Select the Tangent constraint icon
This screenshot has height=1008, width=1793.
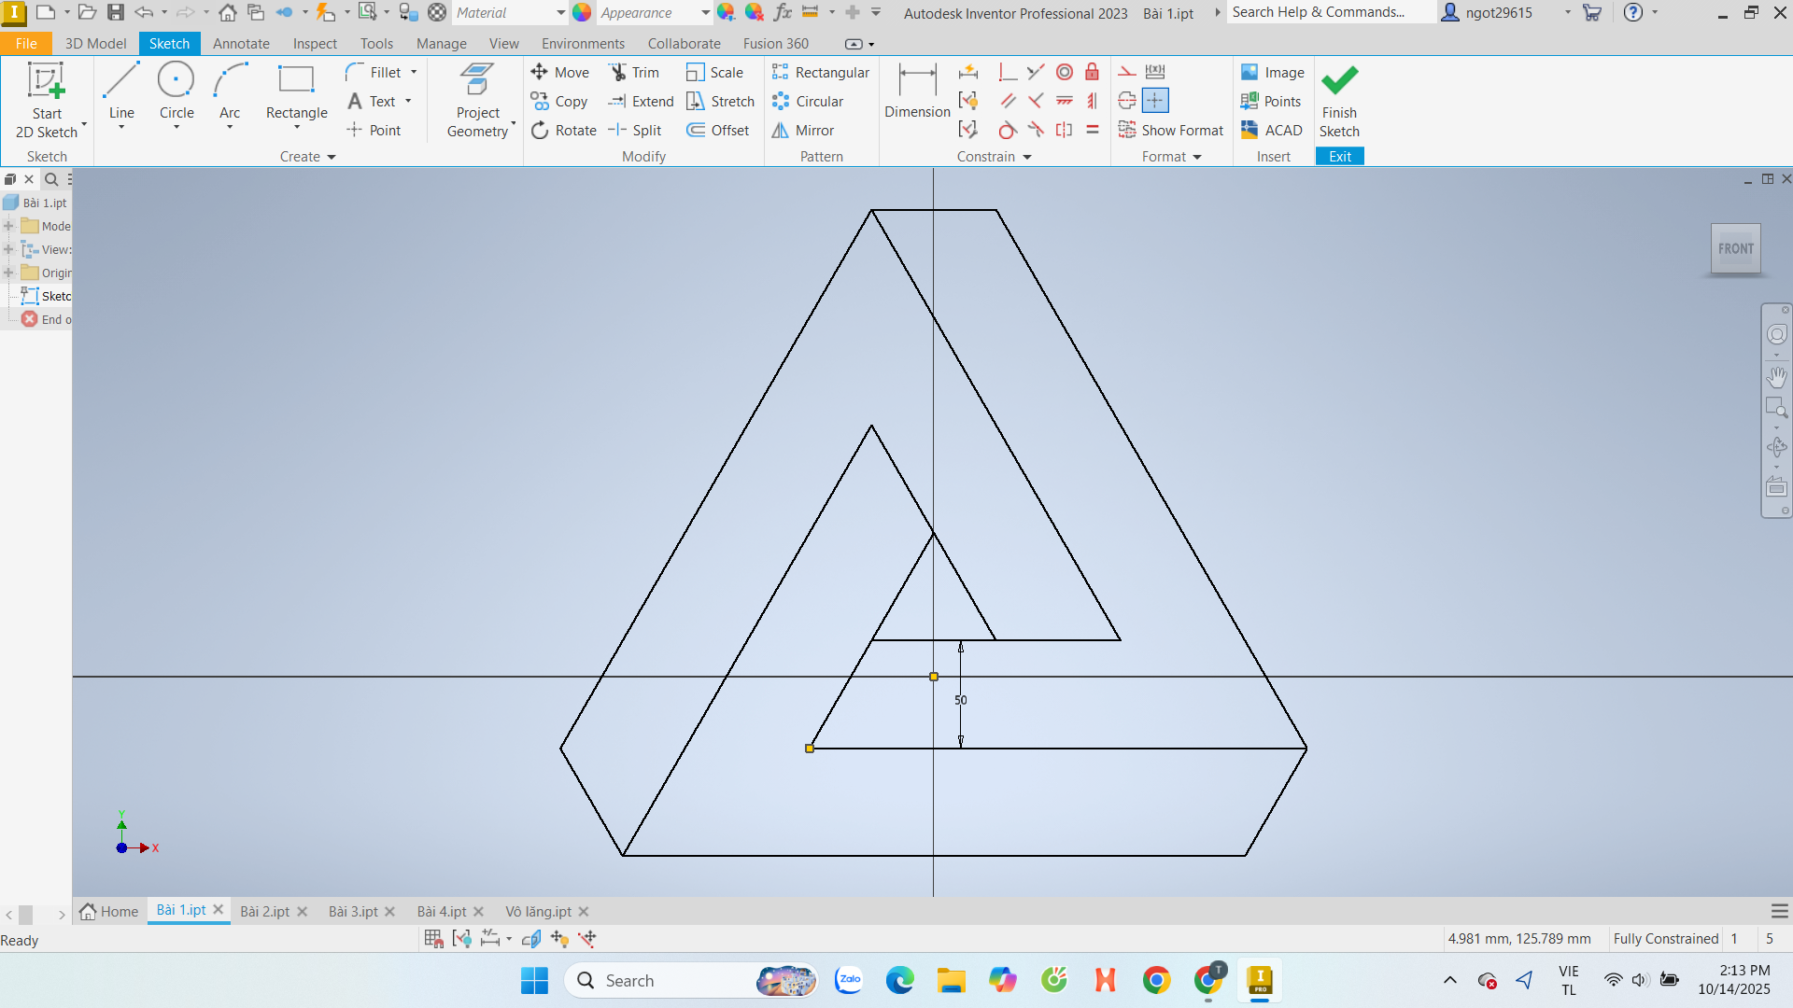coord(1008,130)
